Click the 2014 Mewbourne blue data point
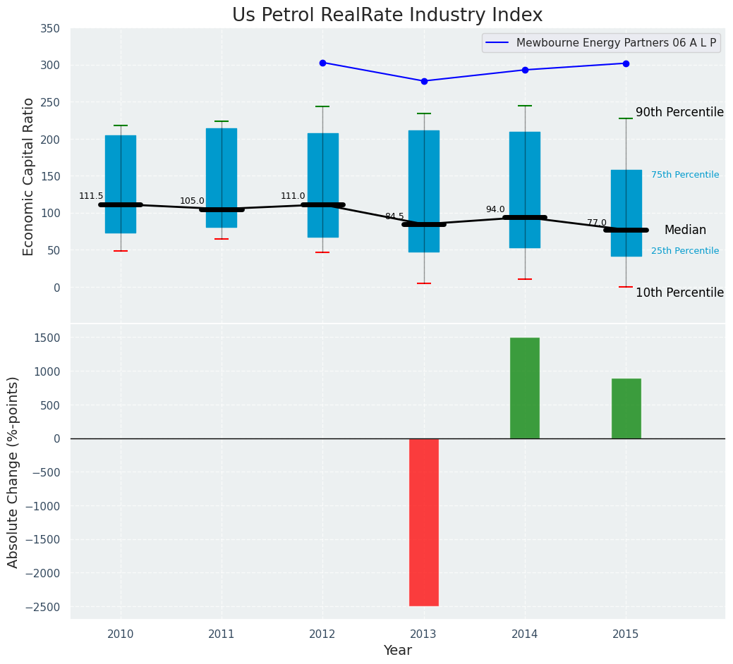 (x=525, y=70)
